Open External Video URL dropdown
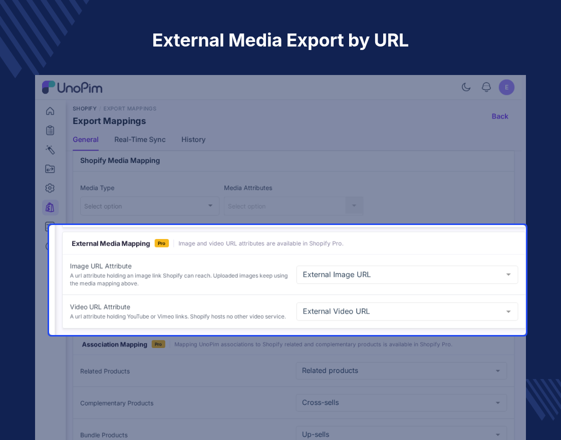This screenshot has height=440, width=561. pyautogui.click(x=407, y=311)
